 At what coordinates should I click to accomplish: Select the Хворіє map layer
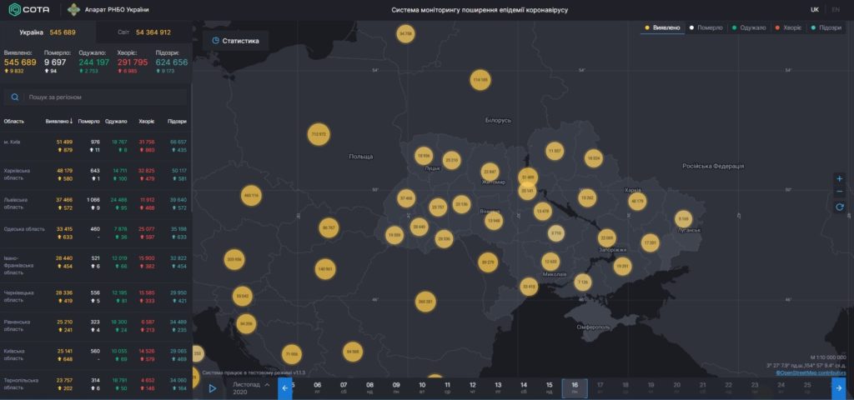click(787, 27)
